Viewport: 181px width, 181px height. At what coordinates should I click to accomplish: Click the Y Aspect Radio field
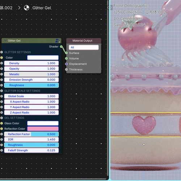pos(31,107)
